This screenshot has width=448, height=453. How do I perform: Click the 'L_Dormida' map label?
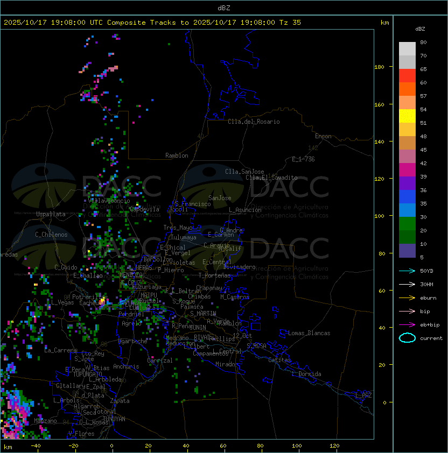click(306, 374)
